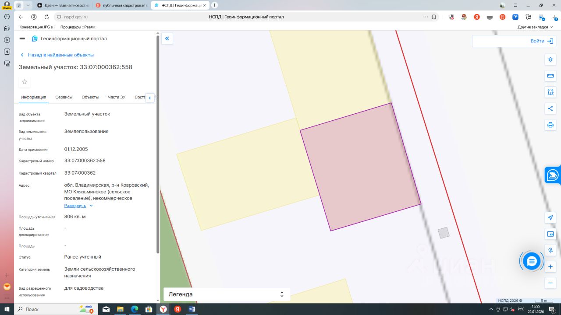The height and width of the screenshot is (315, 561).
Task: Open the tab group dropdown arrow
Action: click(x=28, y=5)
